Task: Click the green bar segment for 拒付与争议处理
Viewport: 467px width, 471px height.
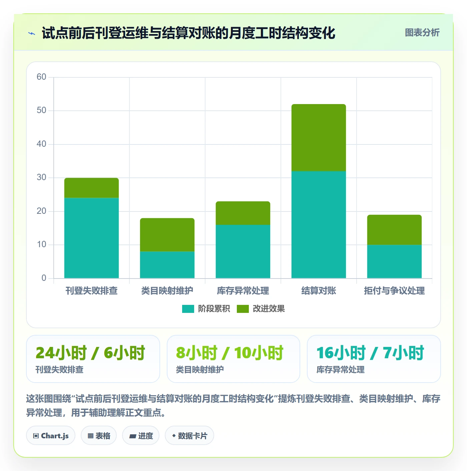Action: tap(394, 230)
